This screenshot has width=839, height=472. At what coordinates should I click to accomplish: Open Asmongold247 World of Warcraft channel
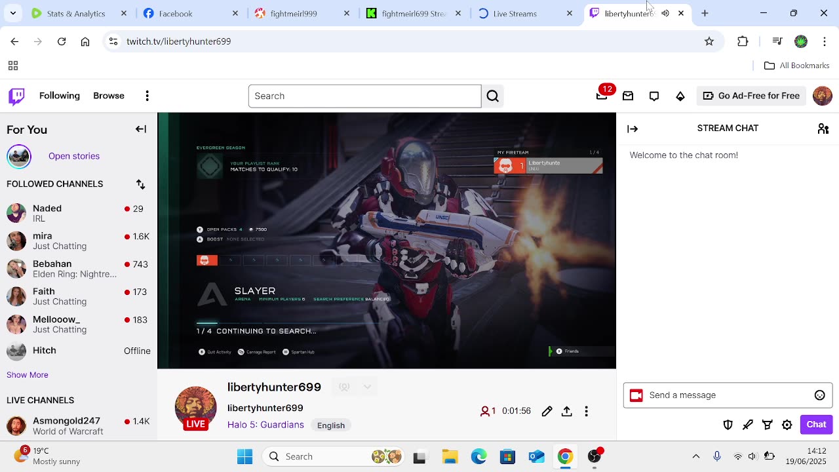[x=79, y=425]
